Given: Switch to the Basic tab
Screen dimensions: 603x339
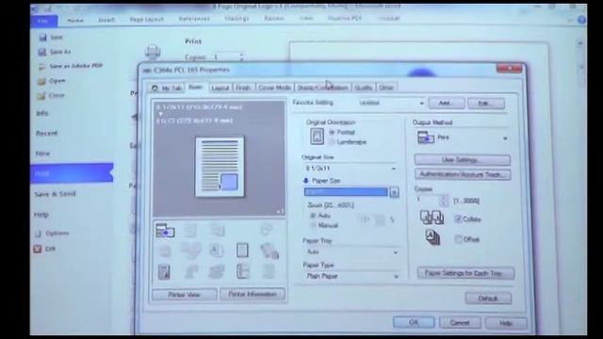Looking at the screenshot, I should (196, 88).
